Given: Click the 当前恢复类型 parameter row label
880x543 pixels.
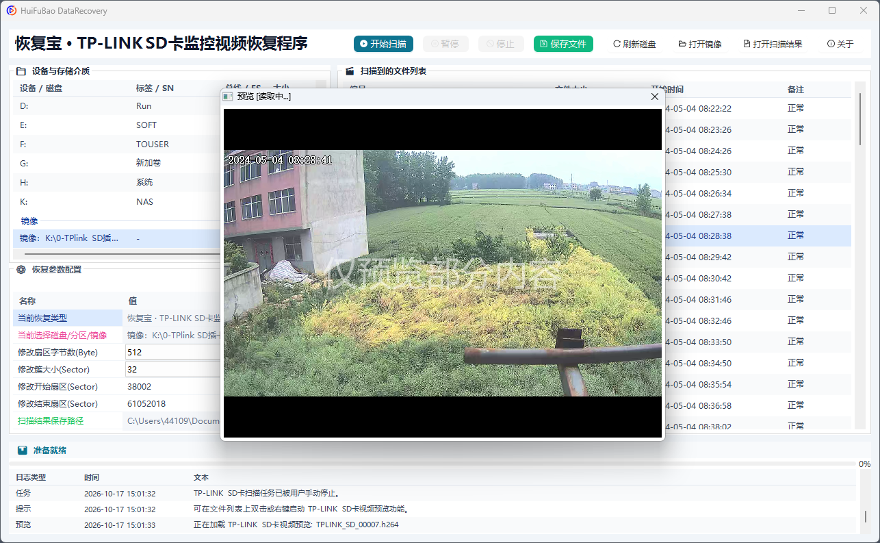Looking at the screenshot, I should pos(42,318).
